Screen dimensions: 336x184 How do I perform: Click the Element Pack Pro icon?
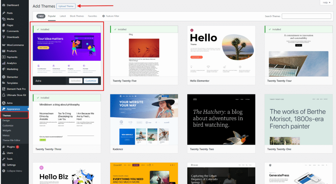[4, 89]
